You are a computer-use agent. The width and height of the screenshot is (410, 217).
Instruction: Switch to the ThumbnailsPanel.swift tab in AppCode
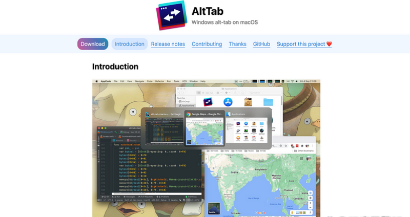coord(130,137)
